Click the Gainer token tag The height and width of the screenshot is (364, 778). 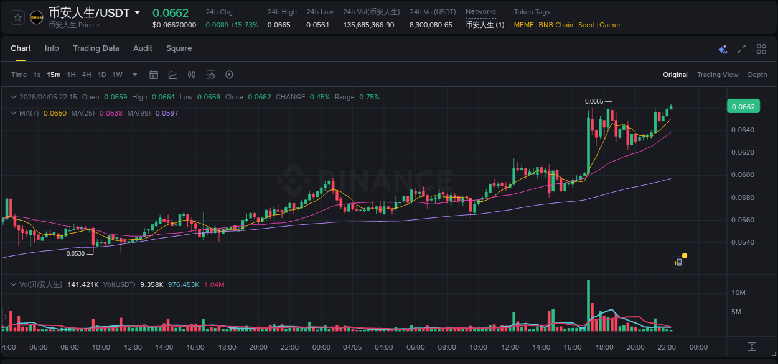[609, 25]
